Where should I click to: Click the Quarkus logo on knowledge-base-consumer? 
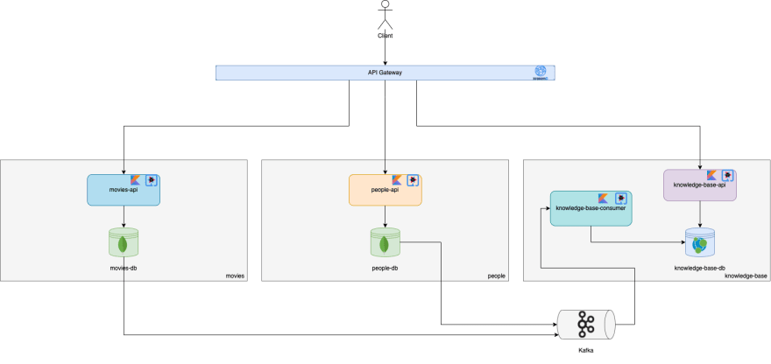621,198
